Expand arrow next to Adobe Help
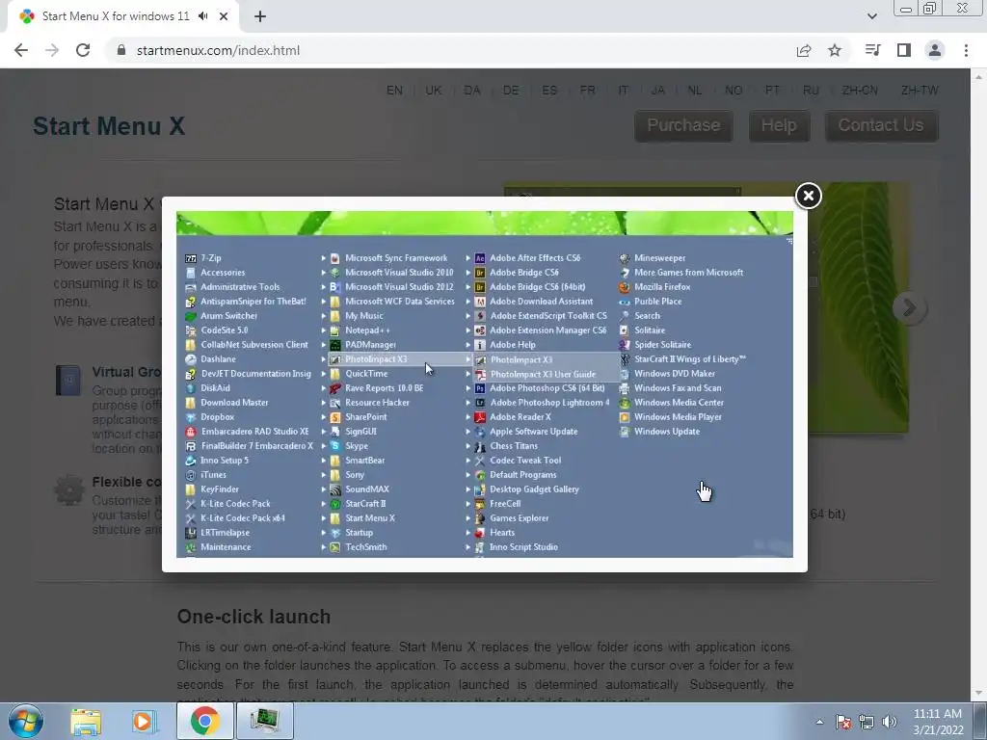 pyautogui.click(x=468, y=345)
